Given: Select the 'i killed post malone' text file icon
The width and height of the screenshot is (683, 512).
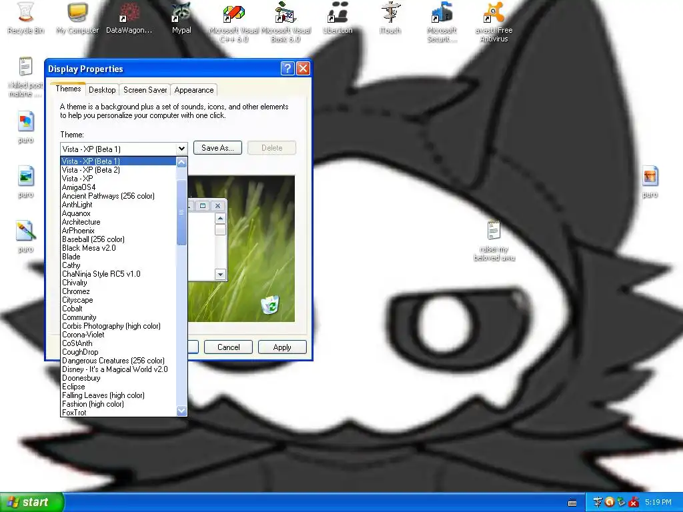Looking at the screenshot, I should (26, 67).
